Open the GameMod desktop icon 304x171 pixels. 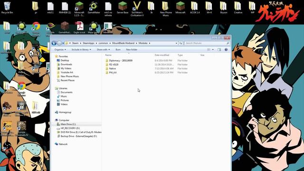tap(65, 28)
